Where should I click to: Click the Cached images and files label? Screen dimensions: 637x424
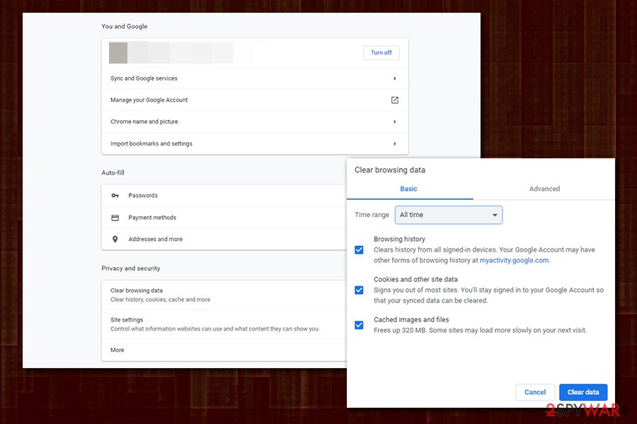click(411, 319)
